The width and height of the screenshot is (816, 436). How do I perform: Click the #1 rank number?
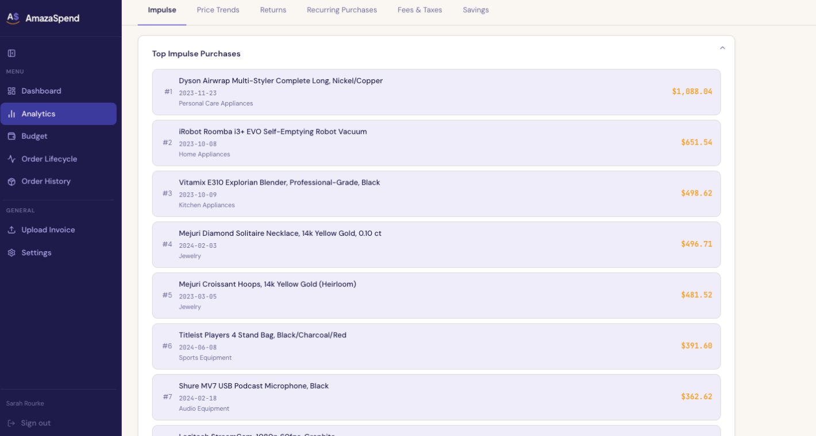pos(168,92)
